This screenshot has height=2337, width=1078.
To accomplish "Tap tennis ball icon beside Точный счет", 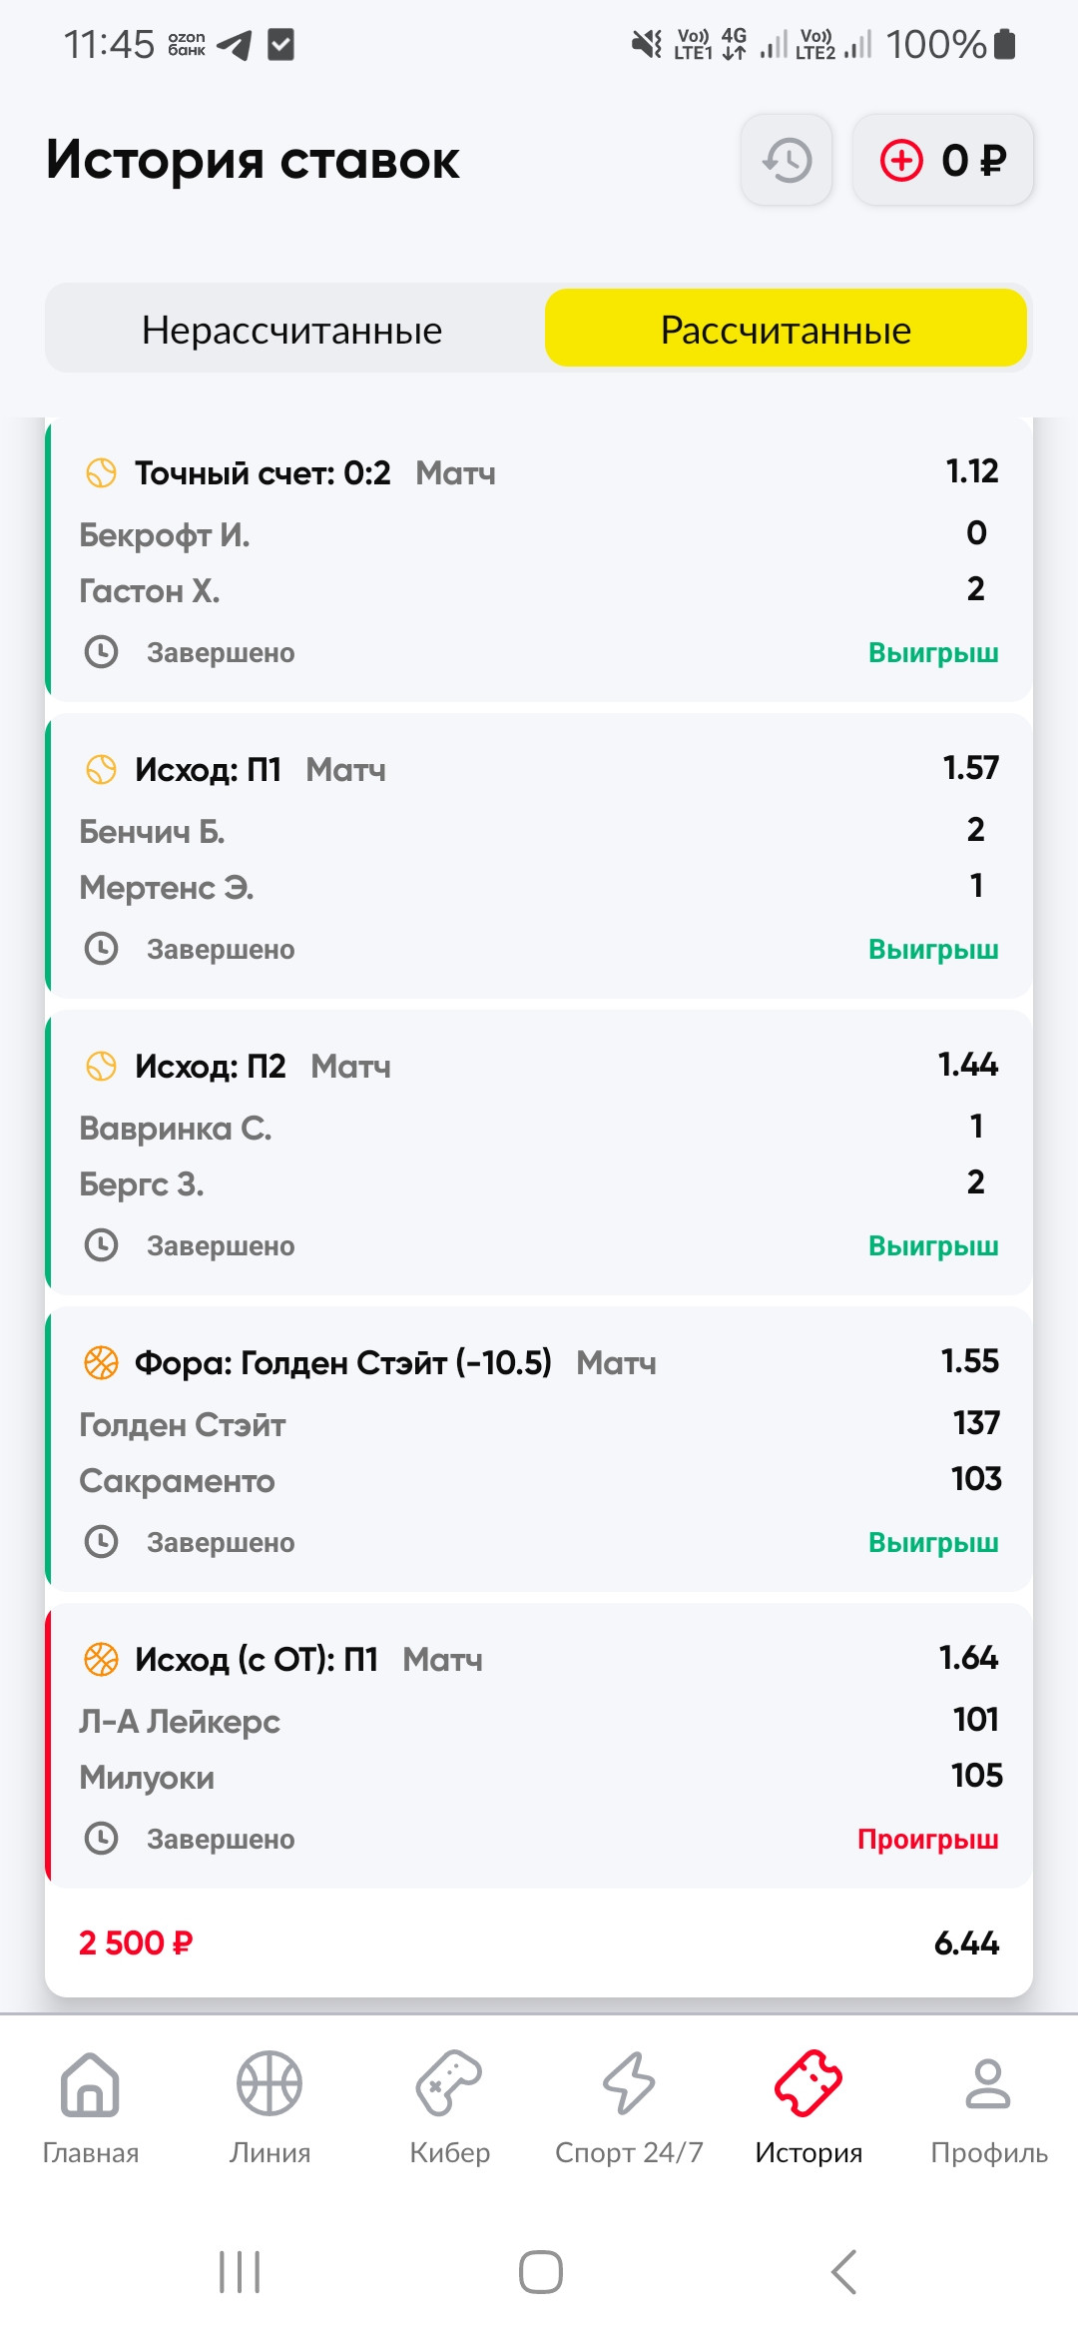I will coord(101,472).
